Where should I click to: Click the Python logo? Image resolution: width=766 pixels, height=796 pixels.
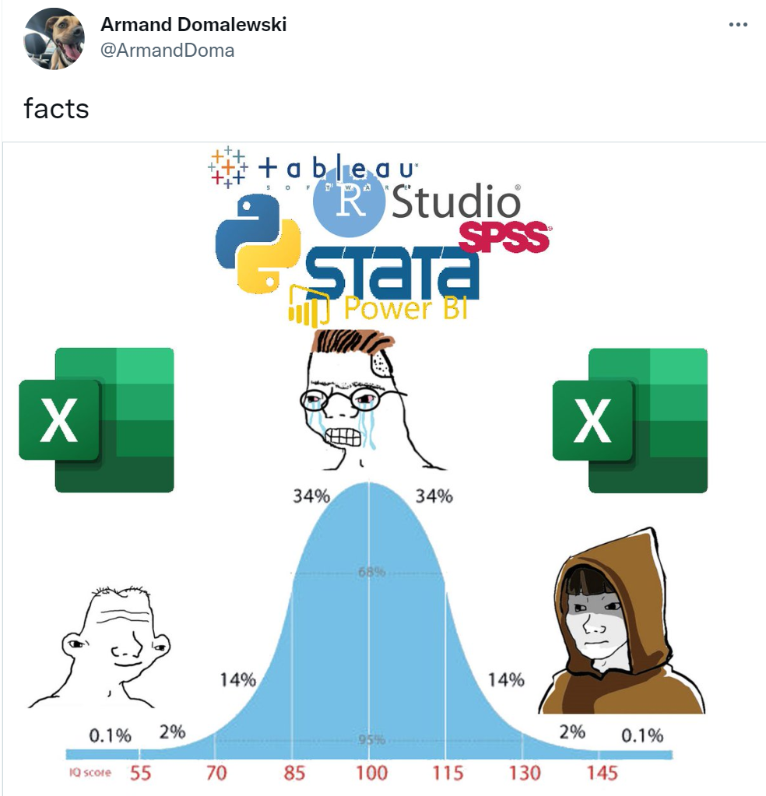click(x=258, y=244)
